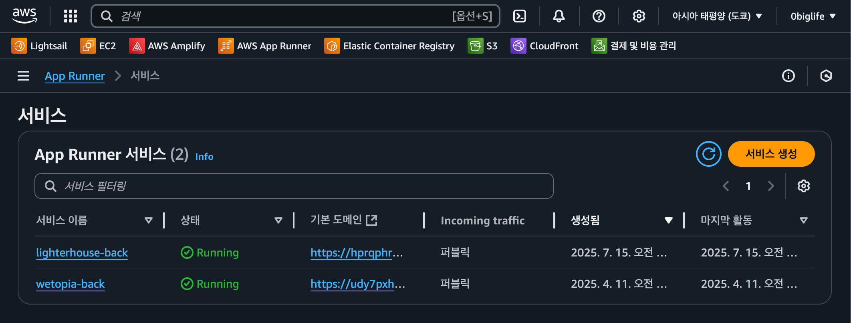Go to previous page of services

tap(726, 186)
